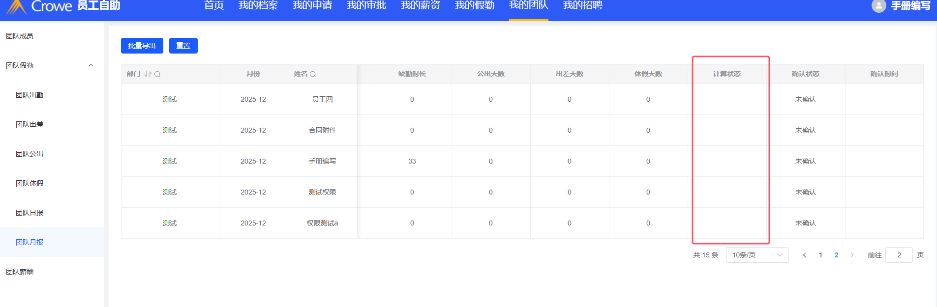The image size is (937, 307).
Task: Click the user avatar icon at top right
Action: [878, 6]
